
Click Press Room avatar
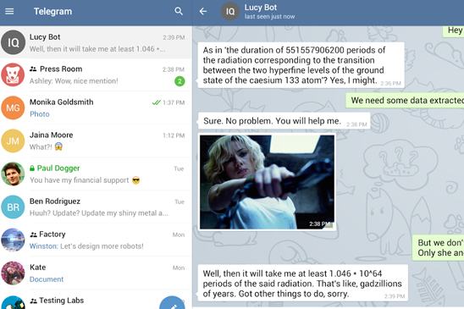pyautogui.click(x=13, y=74)
